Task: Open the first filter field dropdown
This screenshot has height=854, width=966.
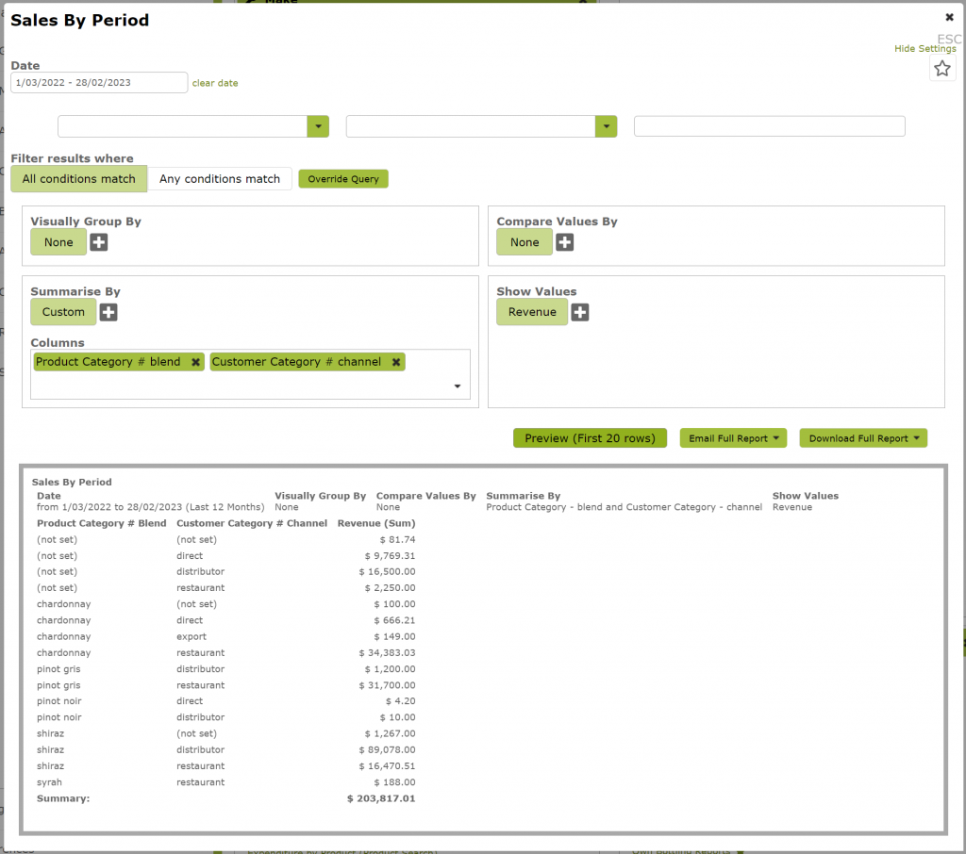Action: click(x=318, y=126)
